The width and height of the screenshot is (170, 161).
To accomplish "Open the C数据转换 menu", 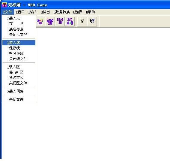I will point(61,12).
